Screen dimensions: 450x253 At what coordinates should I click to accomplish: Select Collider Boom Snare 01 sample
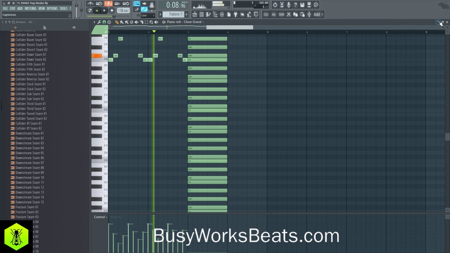click(31, 35)
